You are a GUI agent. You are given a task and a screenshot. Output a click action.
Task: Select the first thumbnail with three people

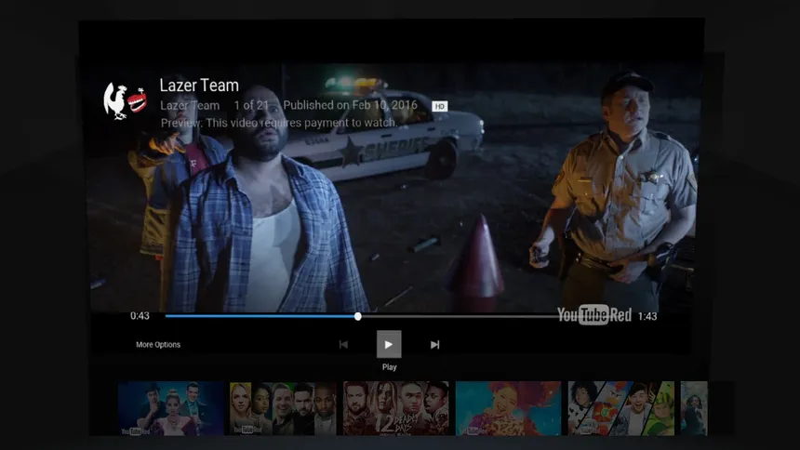click(x=171, y=408)
